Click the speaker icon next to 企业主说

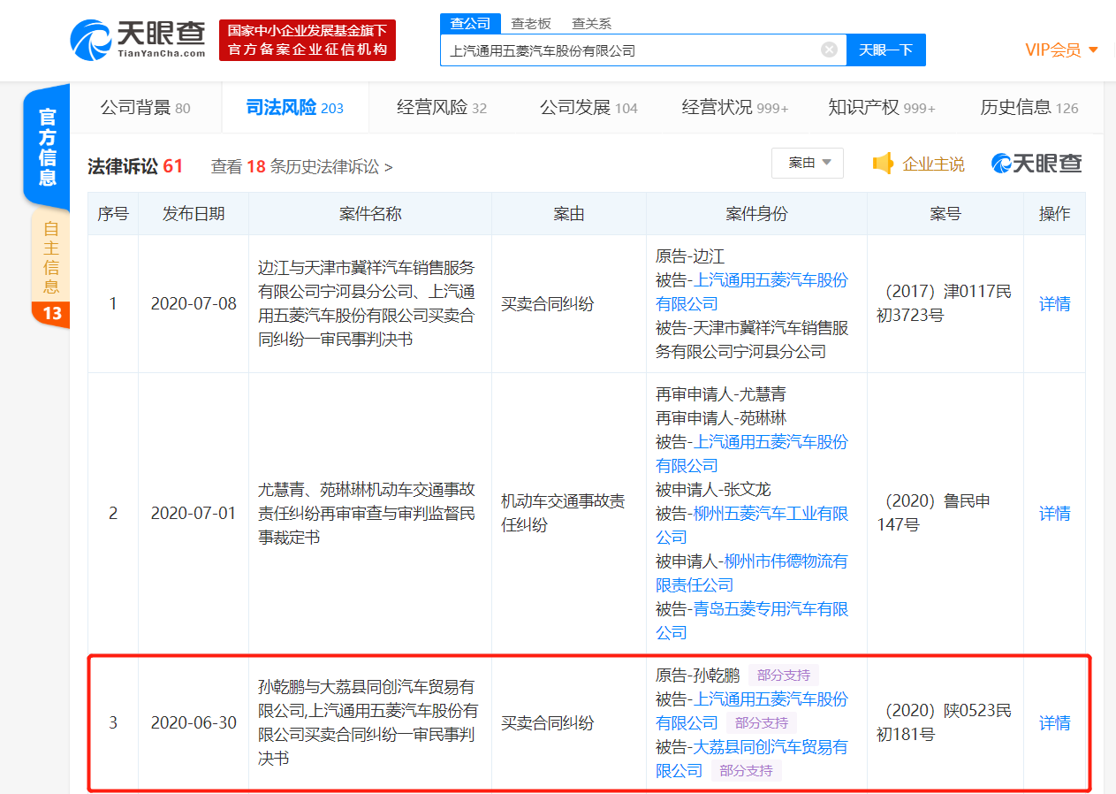[883, 164]
